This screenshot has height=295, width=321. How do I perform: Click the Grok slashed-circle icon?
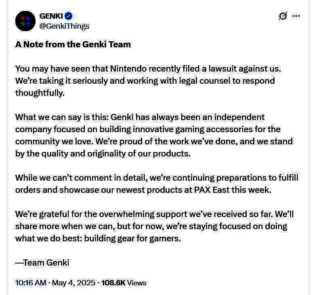(x=283, y=16)
